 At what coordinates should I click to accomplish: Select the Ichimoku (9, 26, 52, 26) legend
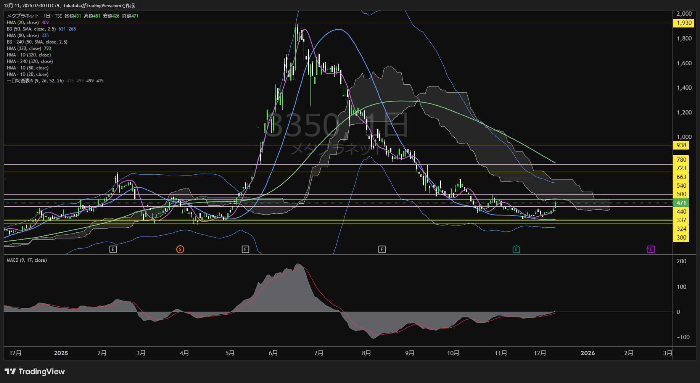click(35, 81)
